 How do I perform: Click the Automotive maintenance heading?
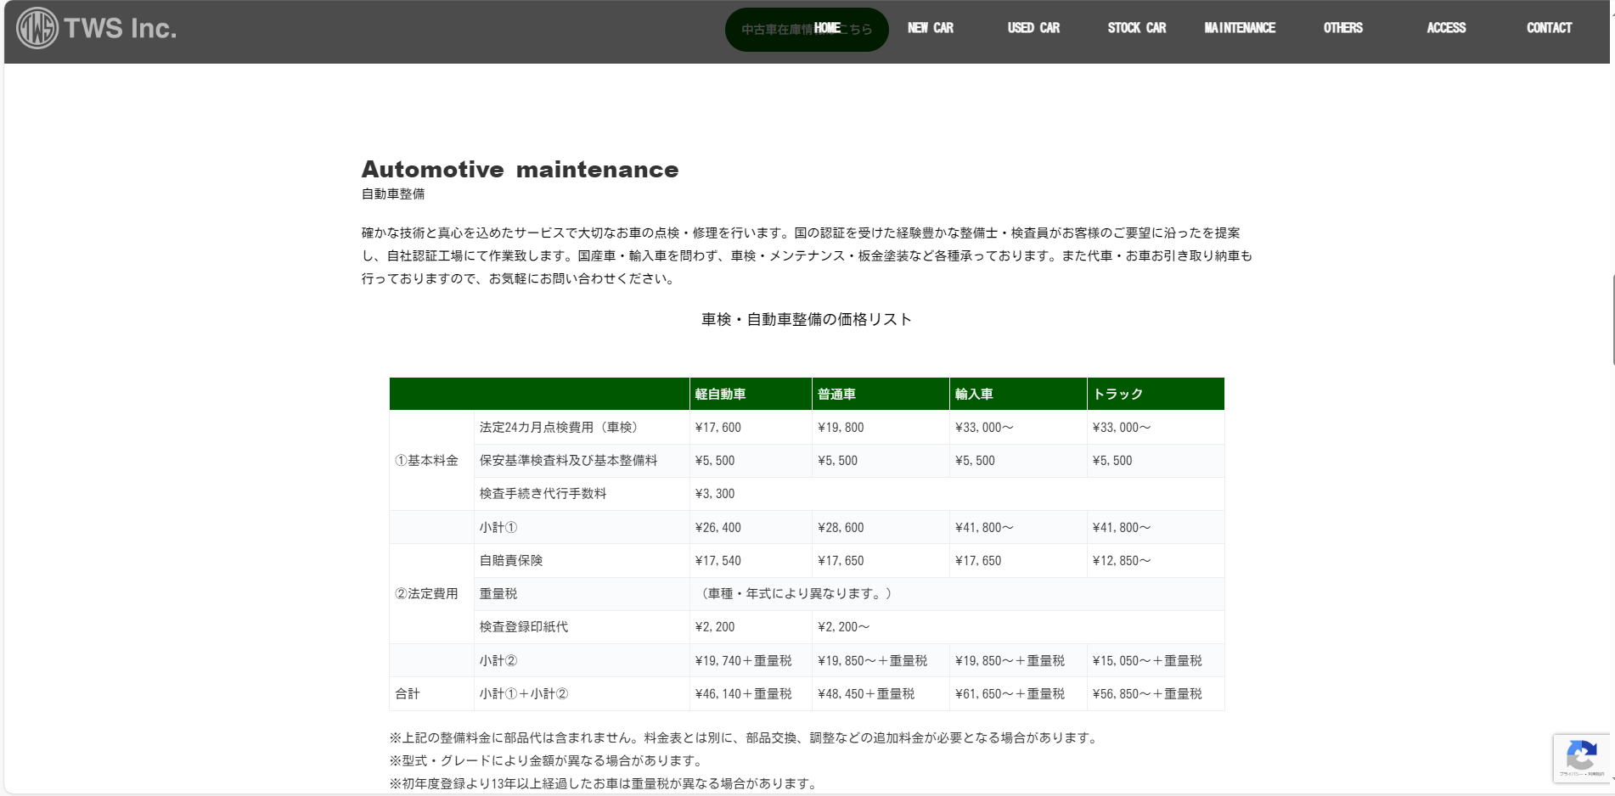pyautogui.click(x=520, y=170)
